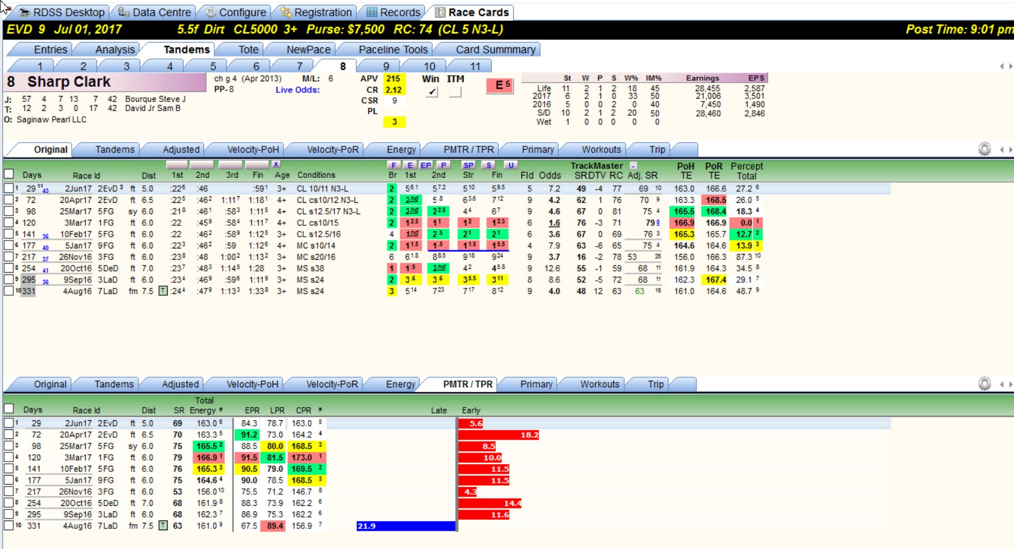Image resolution: width=1014 pixels, height=549 pixels.
Task: Click the underlined 1.6 odds on the 3Mar17 row
Action: [x=554, y=223]
